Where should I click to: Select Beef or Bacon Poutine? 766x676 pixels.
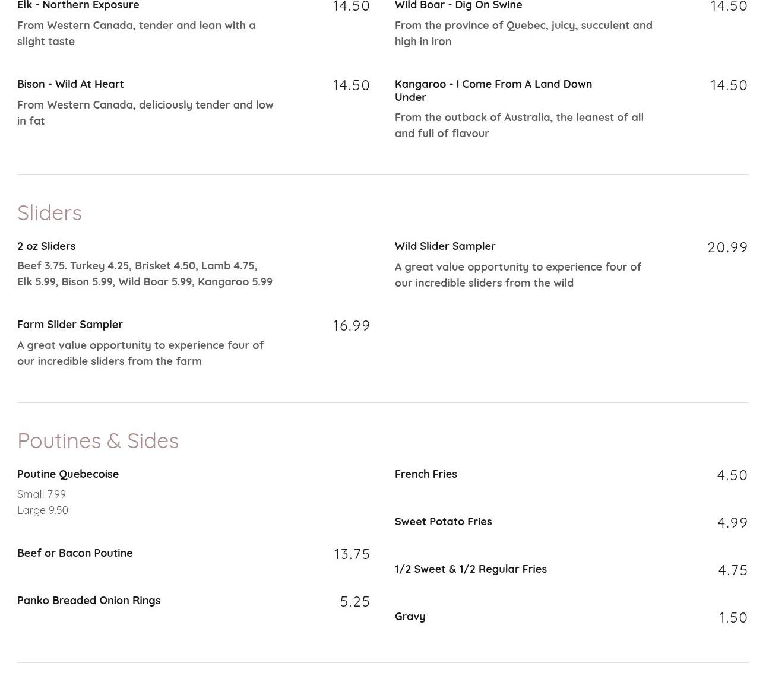pyautogui.click(x=75, y=553)
